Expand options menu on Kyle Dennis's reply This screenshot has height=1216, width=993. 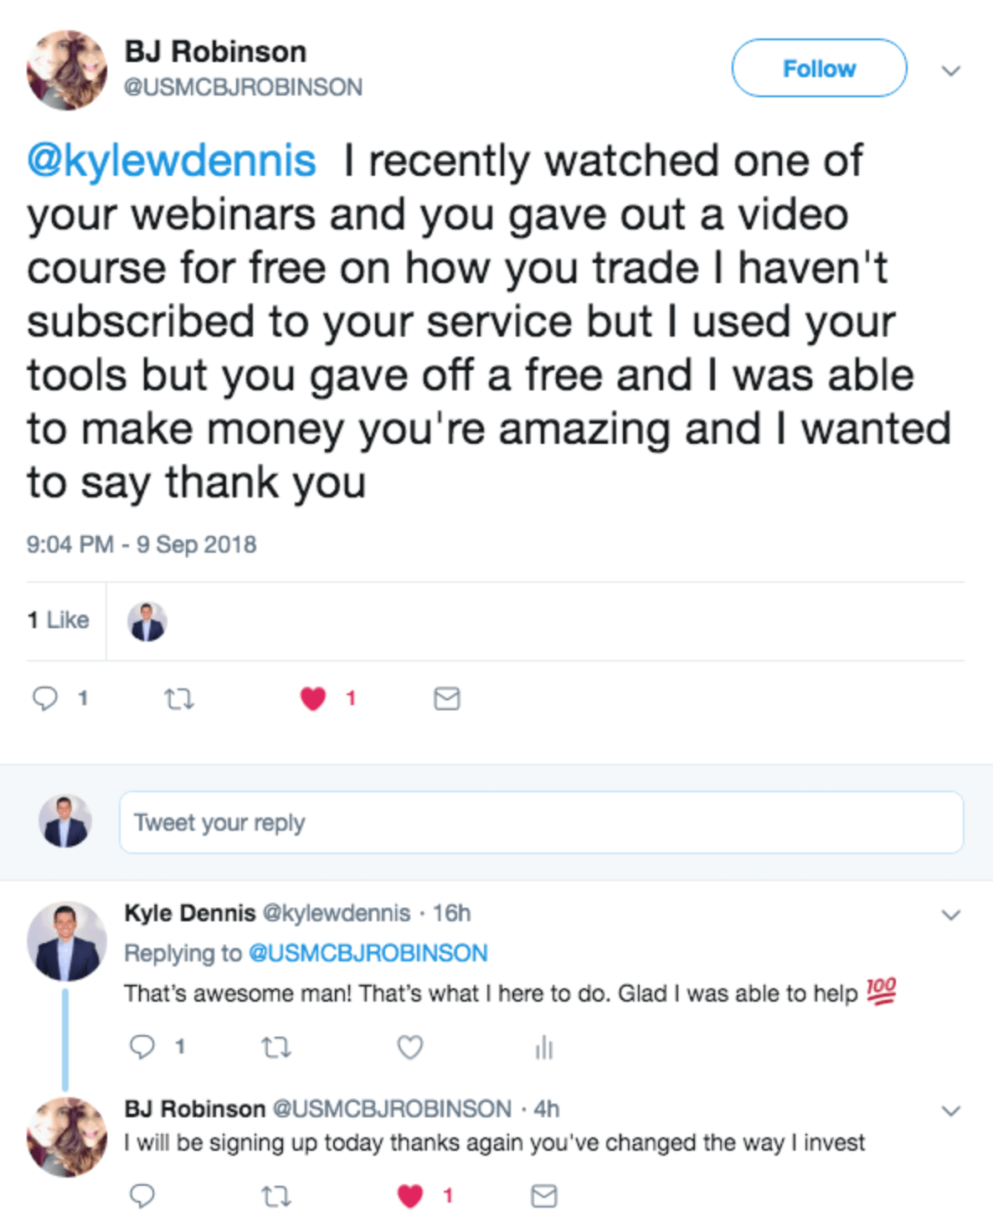[x=950, y=914]
